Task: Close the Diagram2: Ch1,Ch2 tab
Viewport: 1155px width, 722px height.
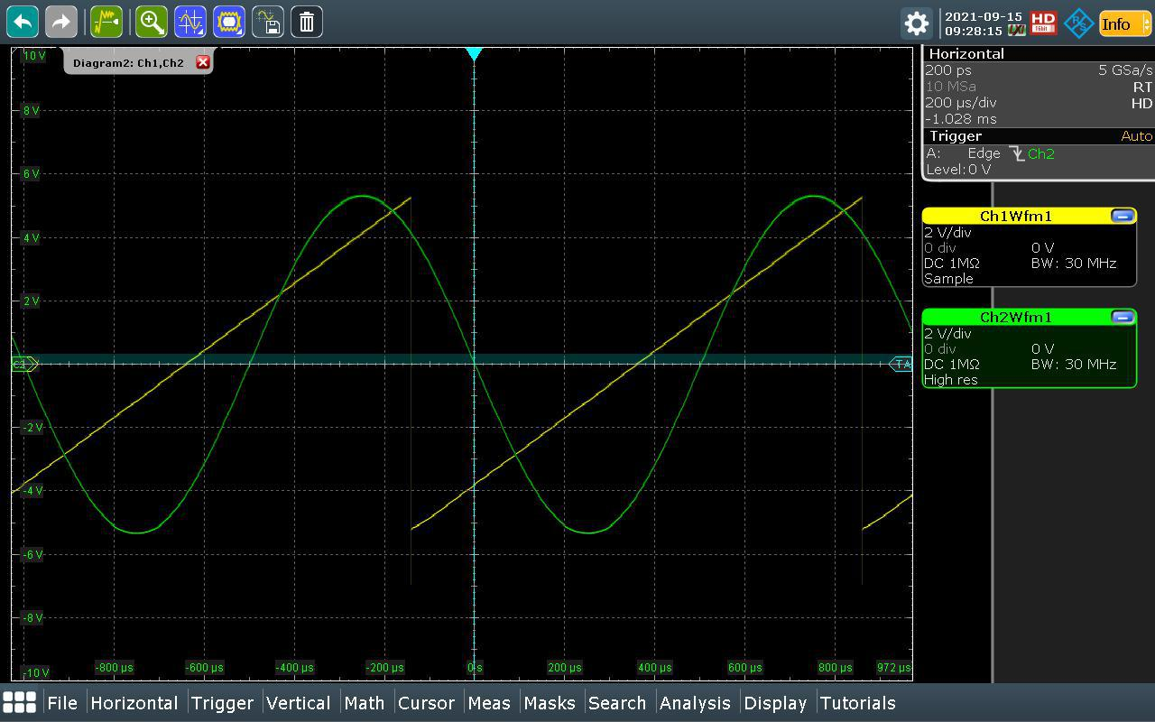Action: (203, 62)
